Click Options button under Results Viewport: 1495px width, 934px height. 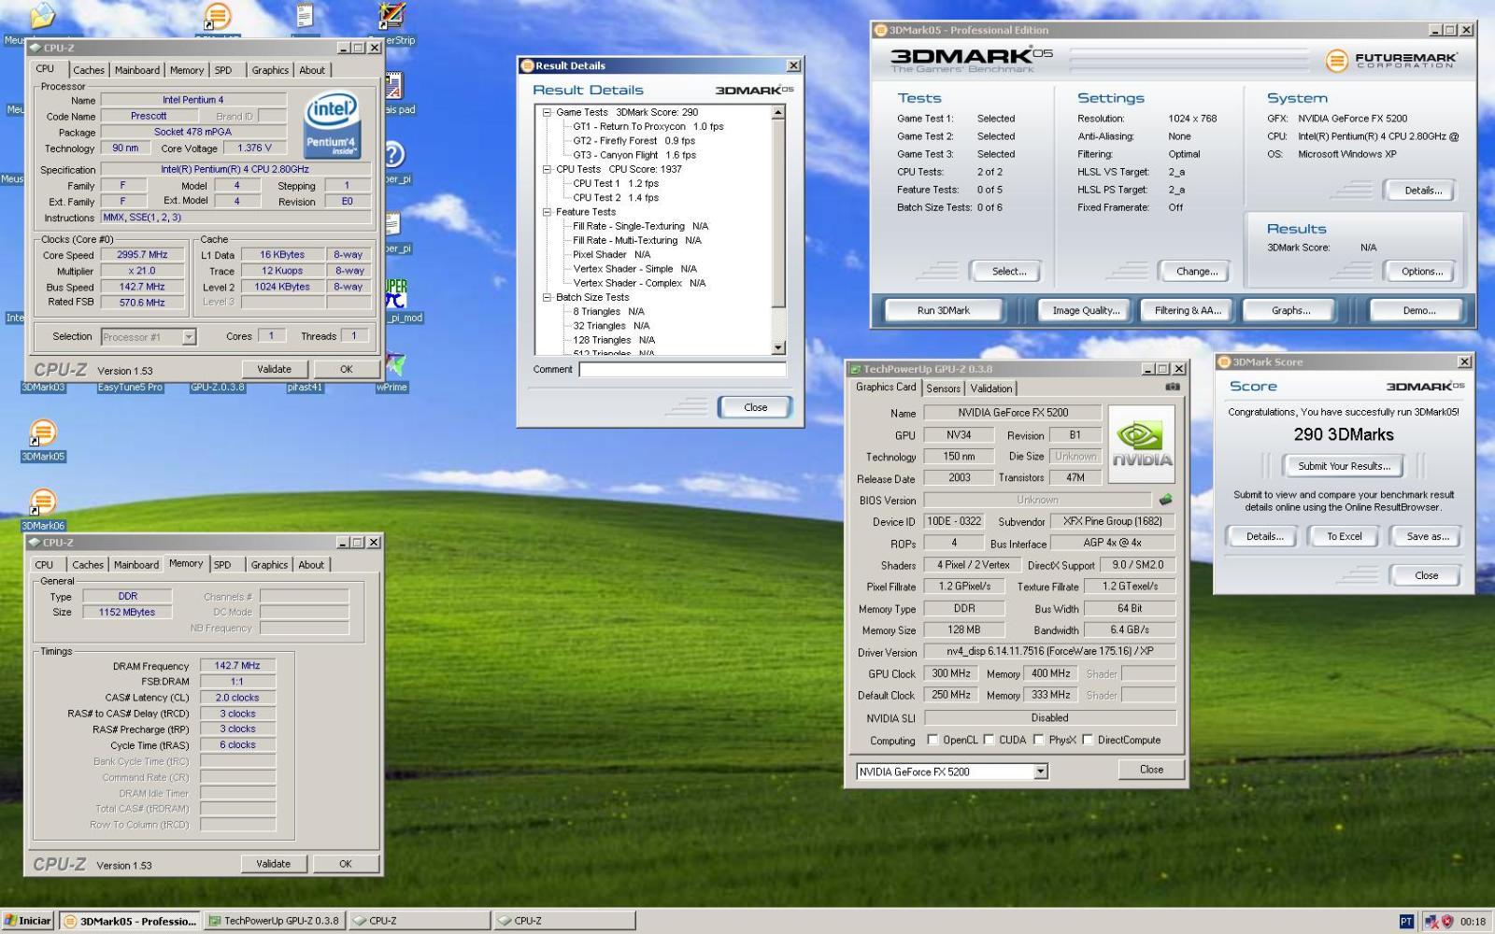click(x=1421, y=272)
